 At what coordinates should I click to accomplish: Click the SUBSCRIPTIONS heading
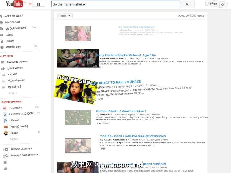pyautogui.click(x=11, y=102)
